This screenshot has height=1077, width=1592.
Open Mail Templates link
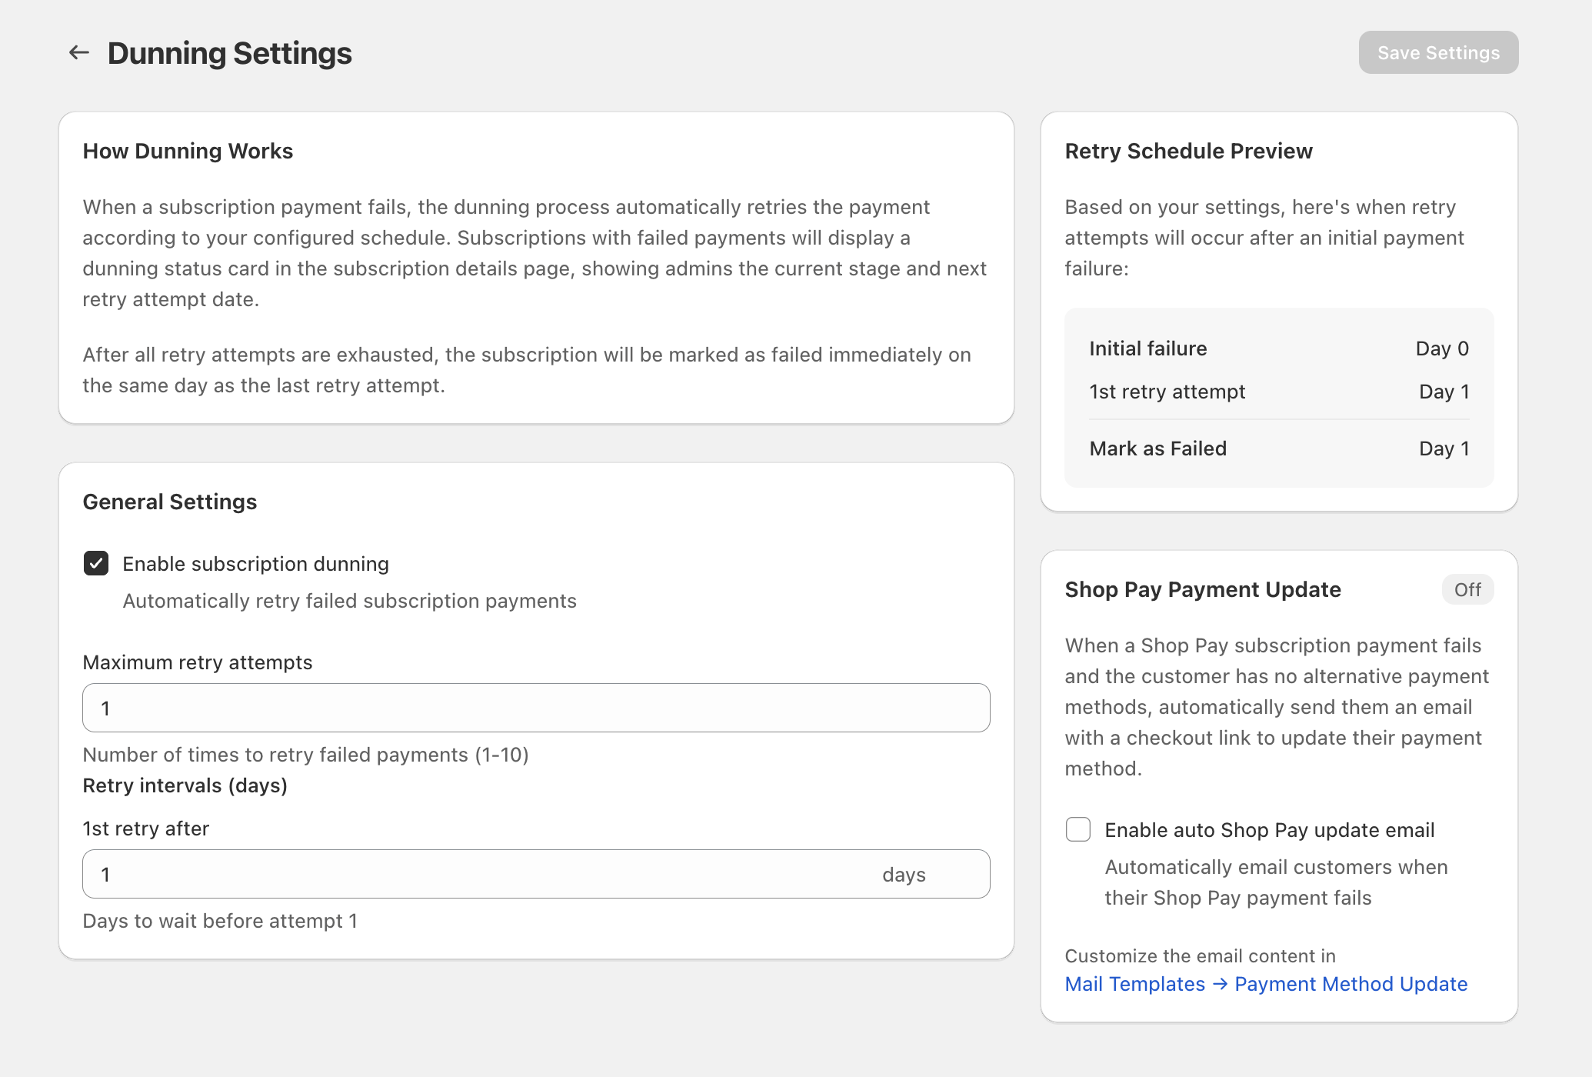(x=1134, y=984)
